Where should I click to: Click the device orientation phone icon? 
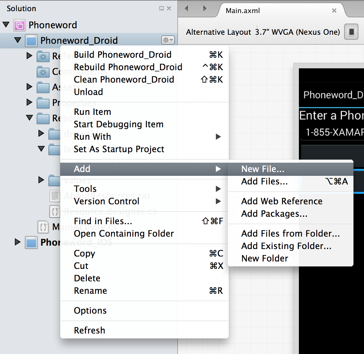pyautogui.click(x=351, y=32)
